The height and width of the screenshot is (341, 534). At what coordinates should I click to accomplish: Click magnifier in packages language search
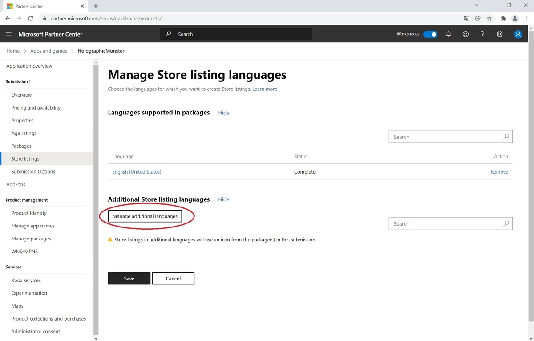click(506, 137)
